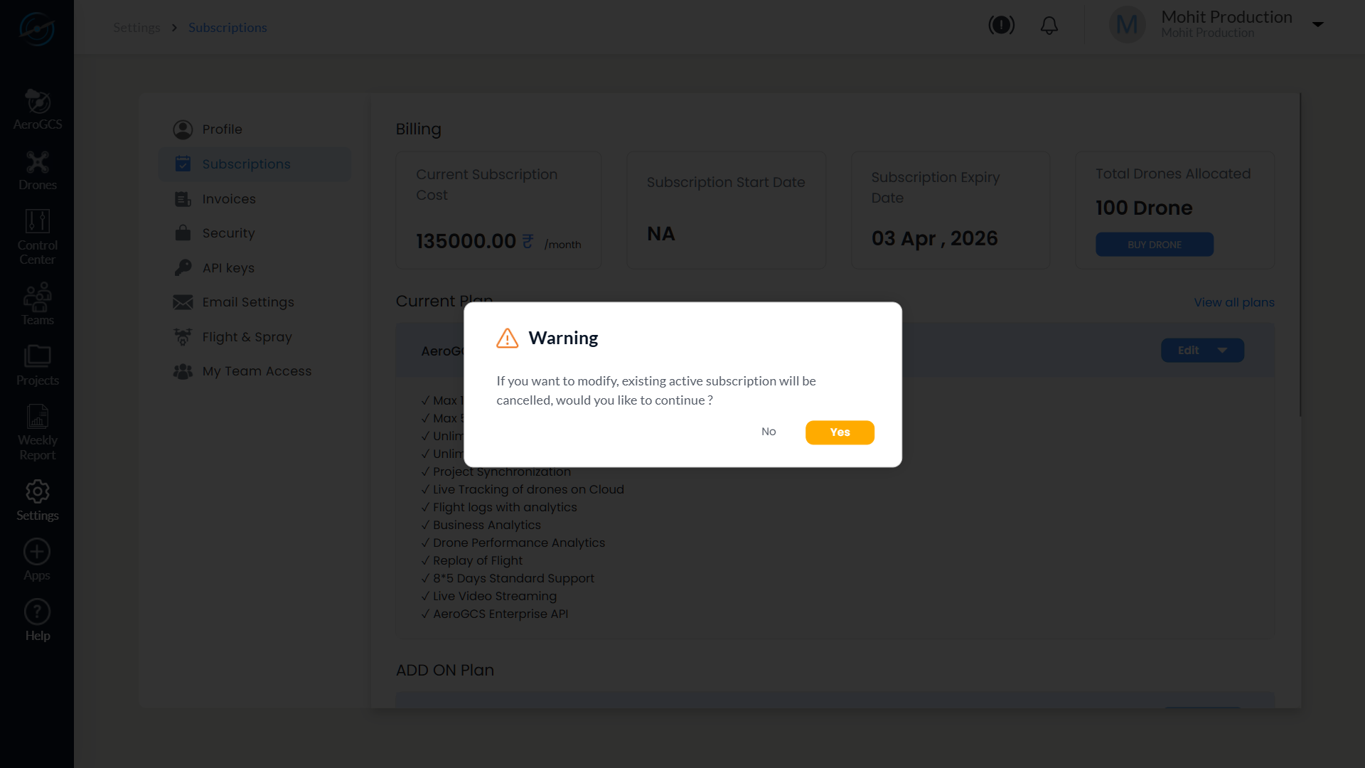Image resolution: width=1365 pixels, height=768 pixels.
Task: Expand the Mohit Production account dropdown
Action: (x=1317, y=25)
